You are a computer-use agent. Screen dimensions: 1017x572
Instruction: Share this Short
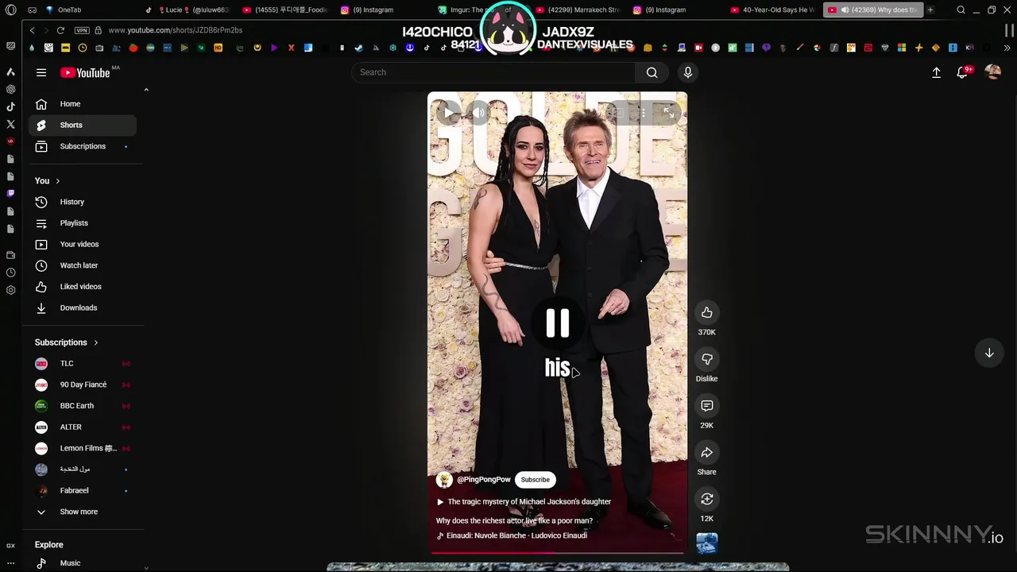click(706, 453)
